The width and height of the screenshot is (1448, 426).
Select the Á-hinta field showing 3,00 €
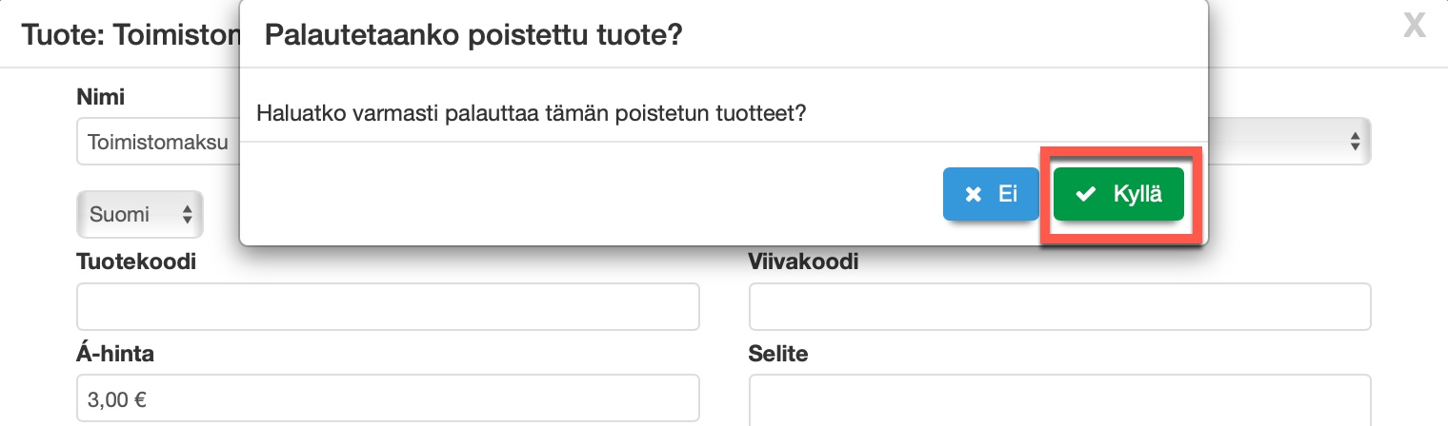tap(388, 398)
